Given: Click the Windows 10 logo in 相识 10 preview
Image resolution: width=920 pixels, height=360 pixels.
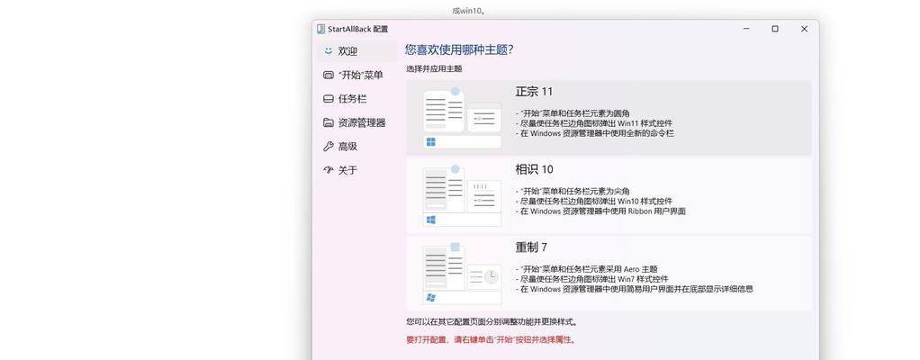Looking at the screenshot, I should 430,220.
